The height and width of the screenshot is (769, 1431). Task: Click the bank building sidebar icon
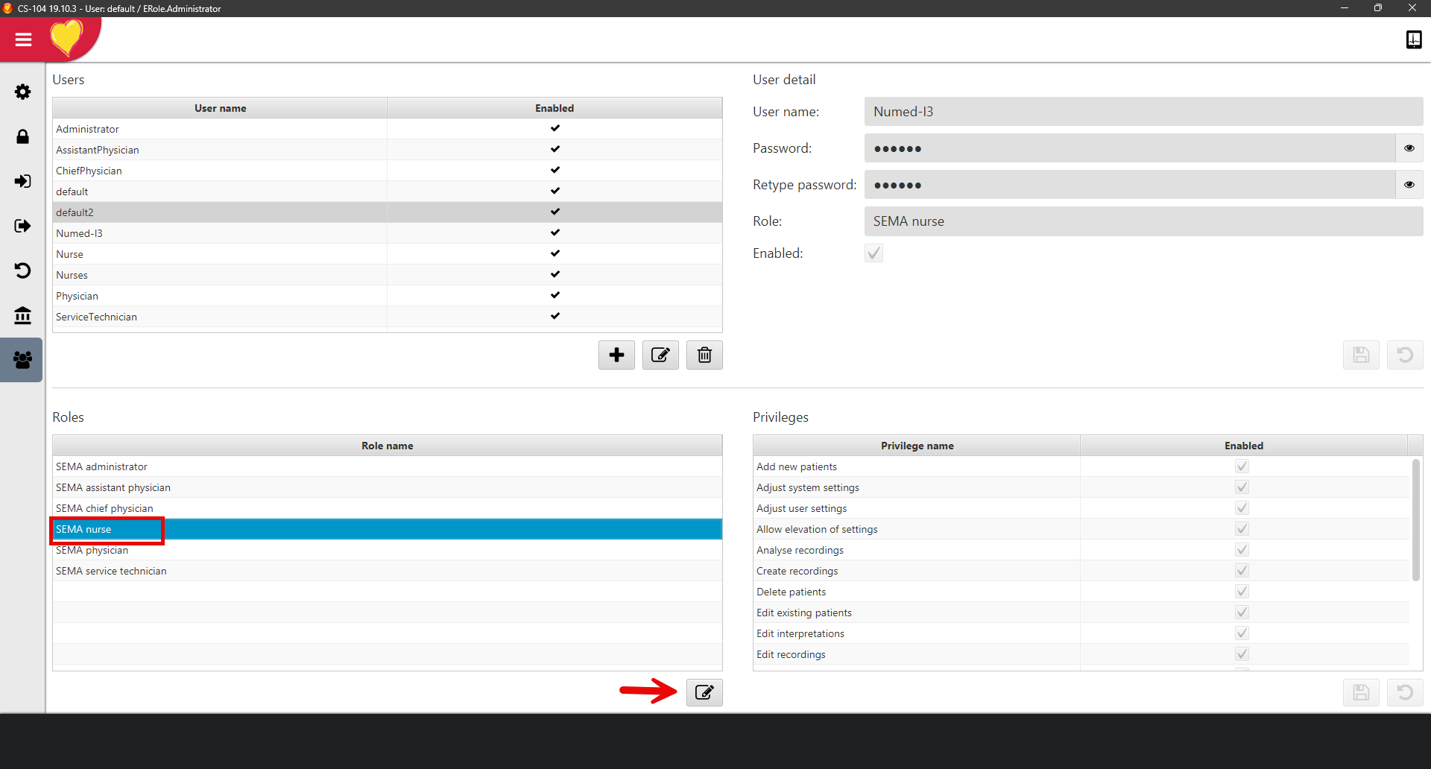point(22,315)
